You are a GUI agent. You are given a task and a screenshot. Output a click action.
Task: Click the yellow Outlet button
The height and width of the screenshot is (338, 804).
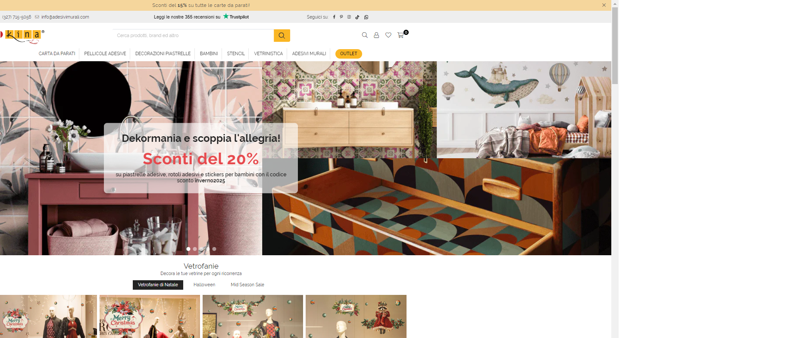tap(348, 54)
